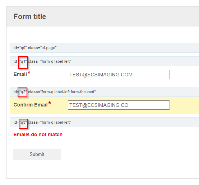
Task: Click the Email field label
Action: click(20, 74)
